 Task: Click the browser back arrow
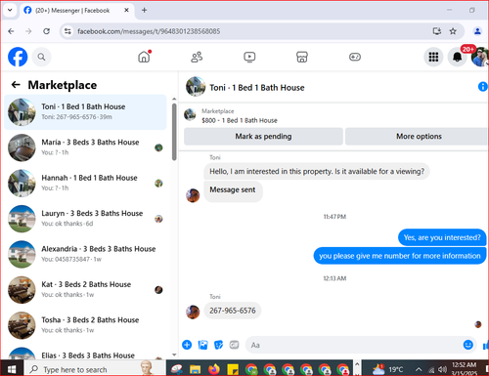(11, 31)
